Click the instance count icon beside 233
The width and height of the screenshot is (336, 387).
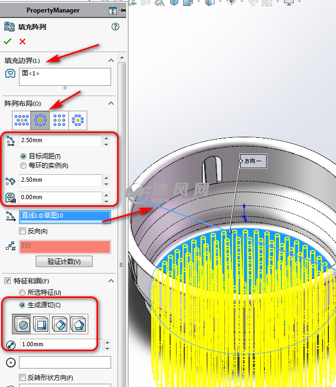(x=11, y=246)
